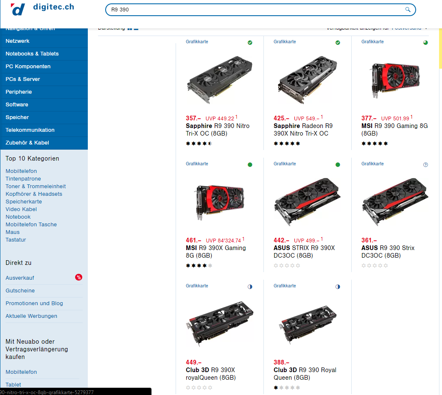Open Club 3D R9 390 Royal Queen product image
The width and height of the screenshot is (442, 395).
point(309,324)
